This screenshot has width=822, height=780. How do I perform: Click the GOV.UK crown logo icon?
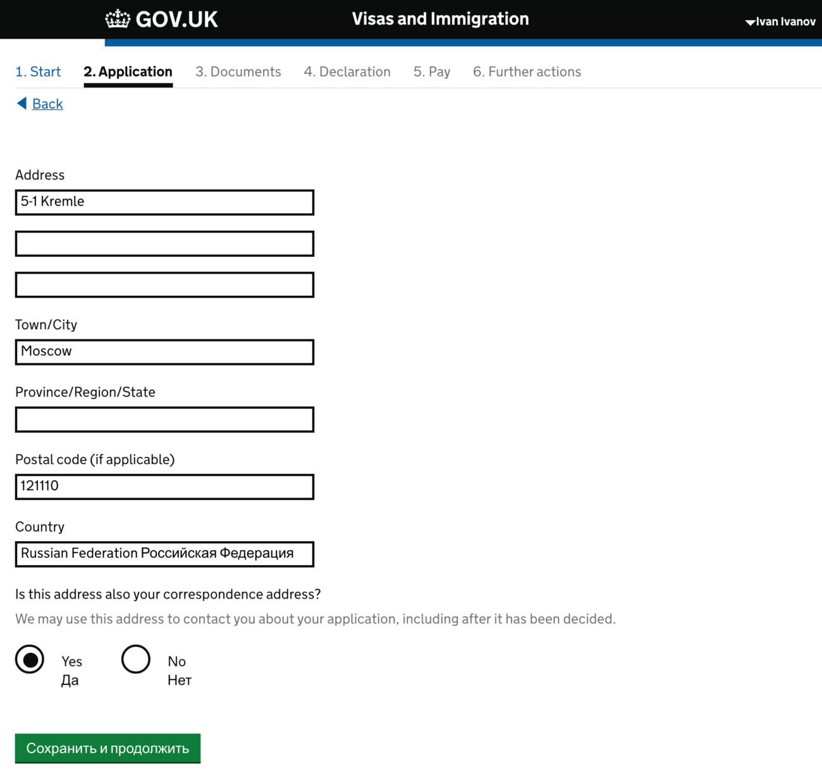[118, 19]
